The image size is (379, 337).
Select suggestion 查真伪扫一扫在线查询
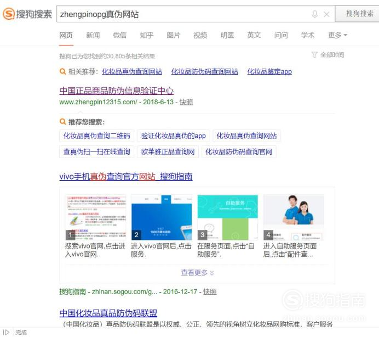(x=97, y=151)
